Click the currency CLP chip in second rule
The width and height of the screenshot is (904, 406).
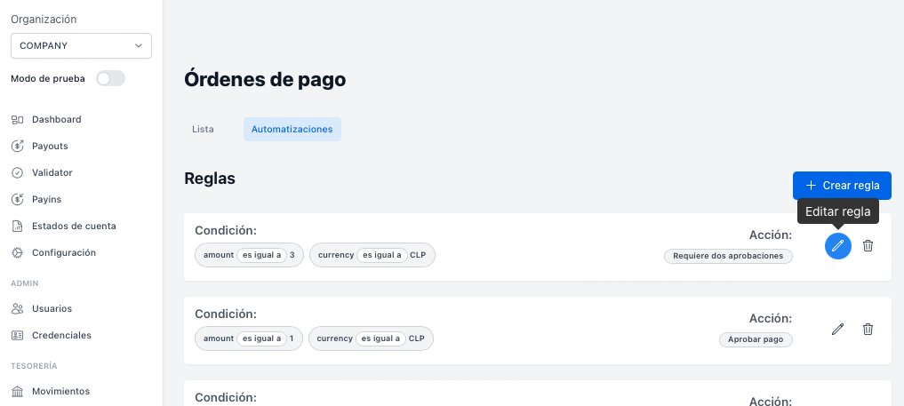(x=372, y=338)
